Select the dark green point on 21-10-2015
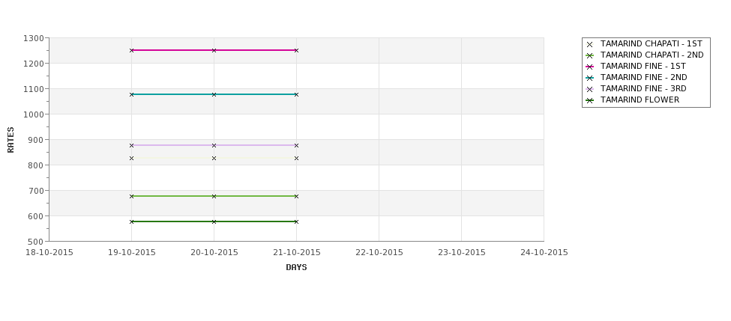Viewport: 731px width, 321px height. tap(296, 222)
